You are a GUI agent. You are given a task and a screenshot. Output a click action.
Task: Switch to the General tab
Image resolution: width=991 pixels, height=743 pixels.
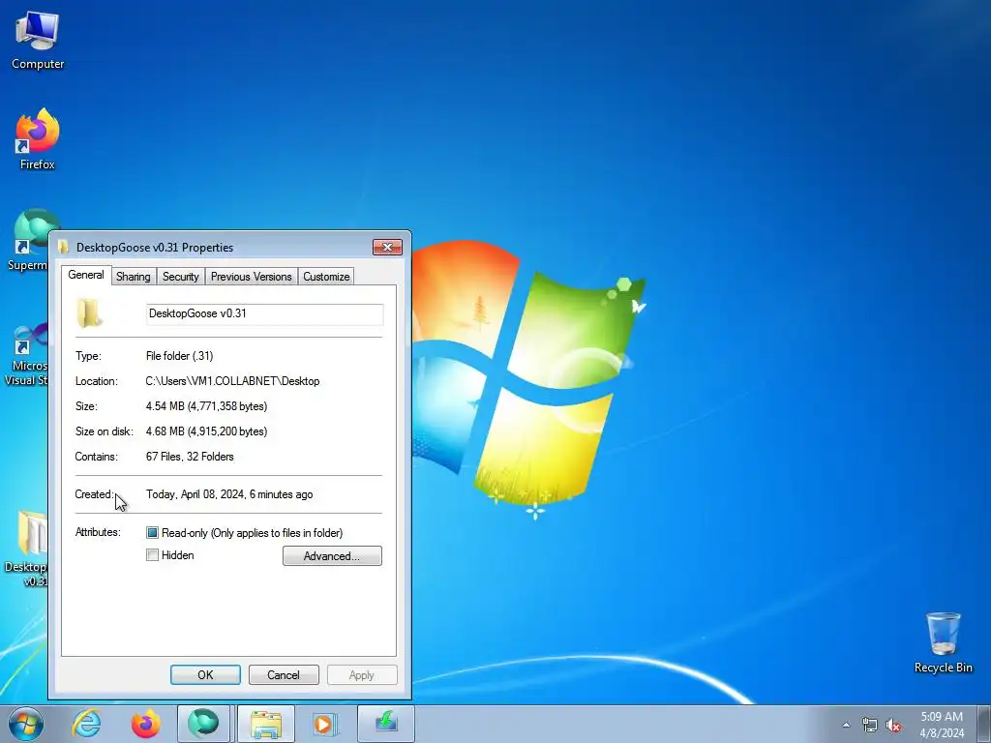pos(86,275)
